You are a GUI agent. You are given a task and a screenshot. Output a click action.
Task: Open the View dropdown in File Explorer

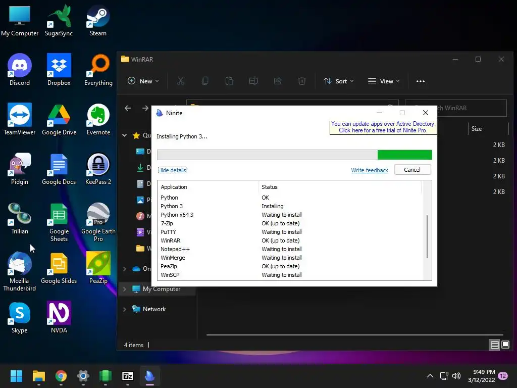tap(384, 81)
